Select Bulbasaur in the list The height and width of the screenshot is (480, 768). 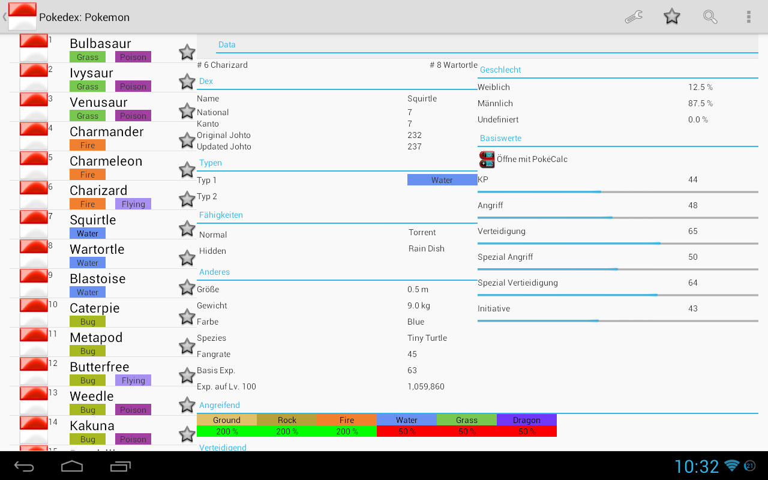tap(100, 43)
